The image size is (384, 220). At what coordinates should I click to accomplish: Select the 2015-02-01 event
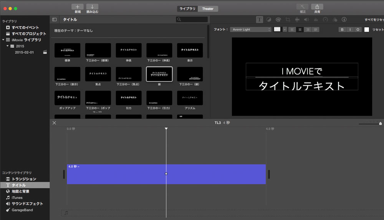tap(25, 52)
